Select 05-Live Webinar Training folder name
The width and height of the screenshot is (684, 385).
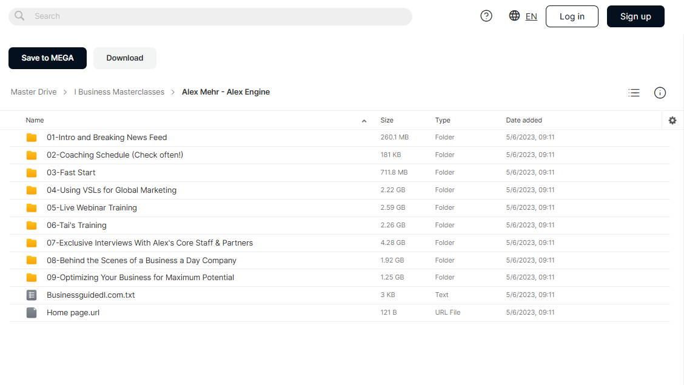pyautogui.click(x=92, y=207)
